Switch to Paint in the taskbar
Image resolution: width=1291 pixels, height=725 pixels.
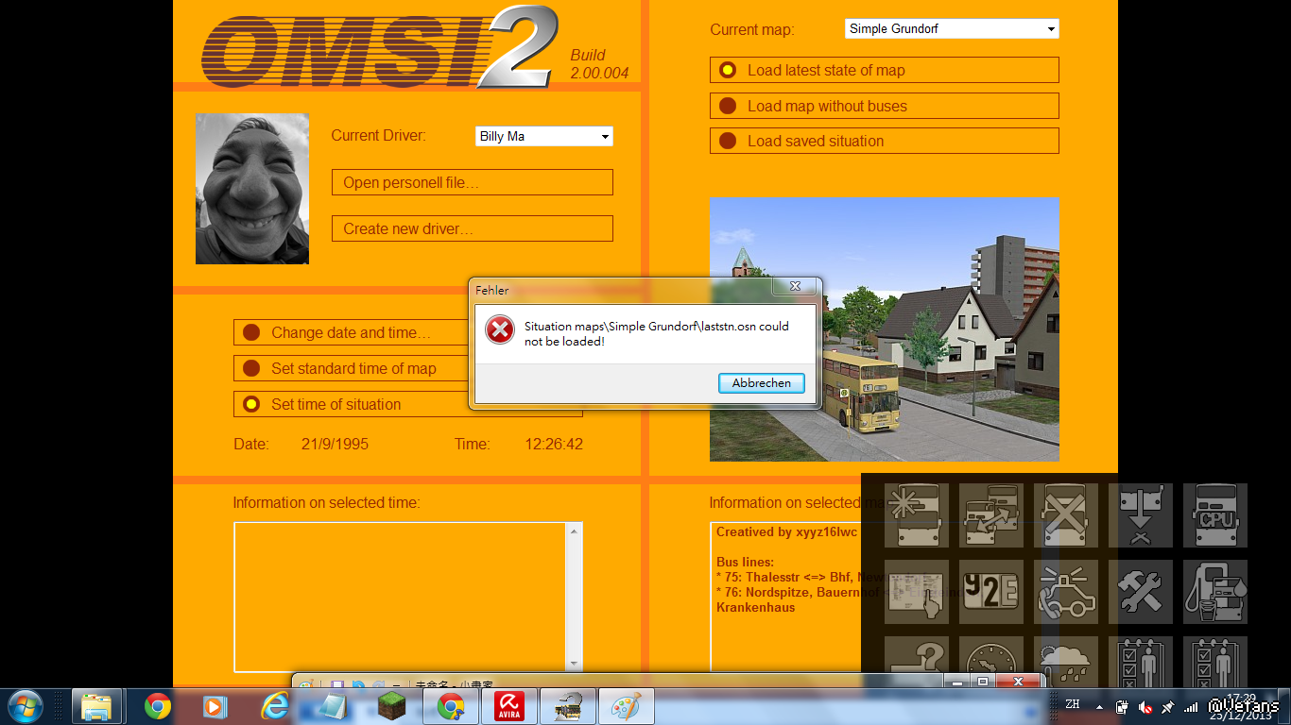pos(627,706)
